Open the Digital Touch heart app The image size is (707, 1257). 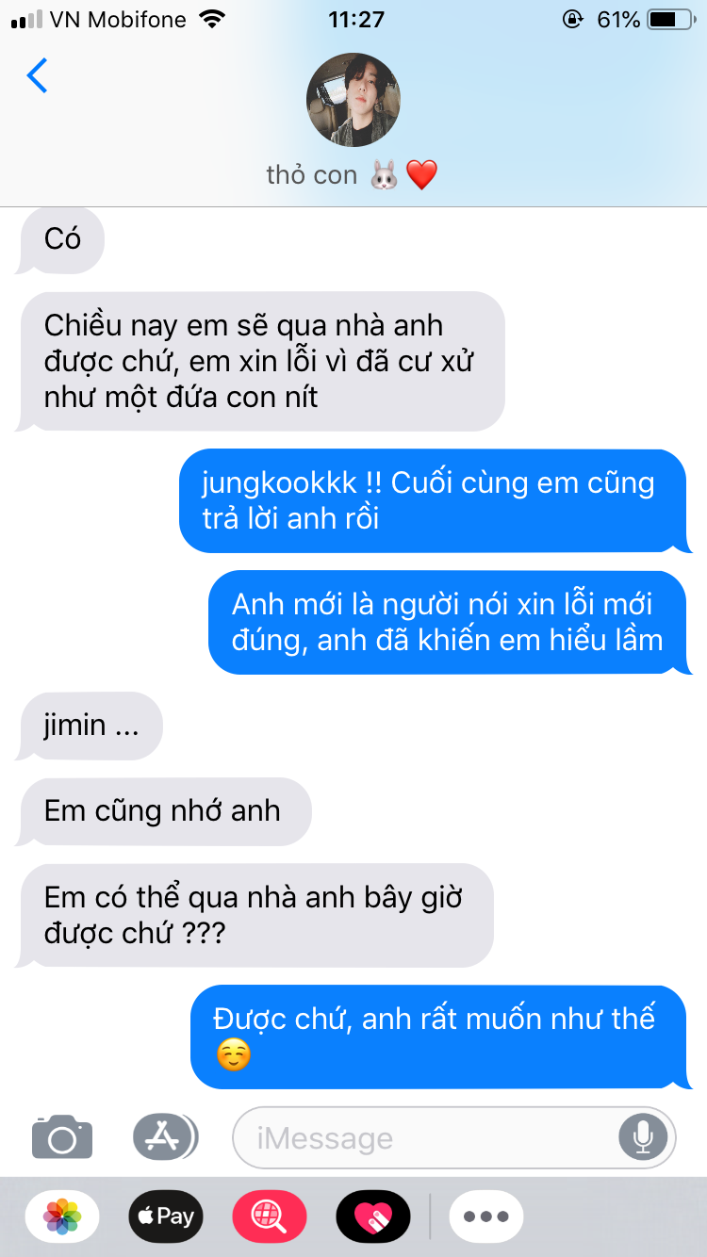[x=373, y=1216]
